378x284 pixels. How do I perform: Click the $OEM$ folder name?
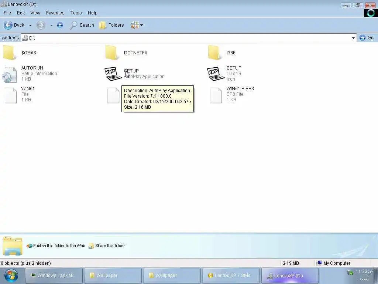[29, 53]
